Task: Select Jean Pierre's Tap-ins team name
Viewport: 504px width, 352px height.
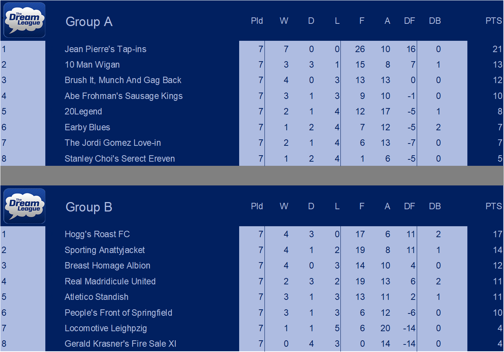Action: point(105,49)
